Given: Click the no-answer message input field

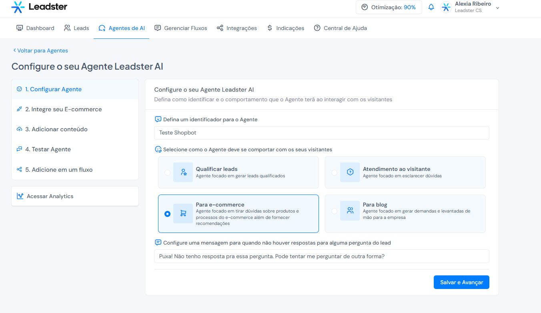Looking at the screenshot, I should [322, 256].
